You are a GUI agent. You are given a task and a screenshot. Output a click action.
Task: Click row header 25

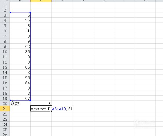5,129
